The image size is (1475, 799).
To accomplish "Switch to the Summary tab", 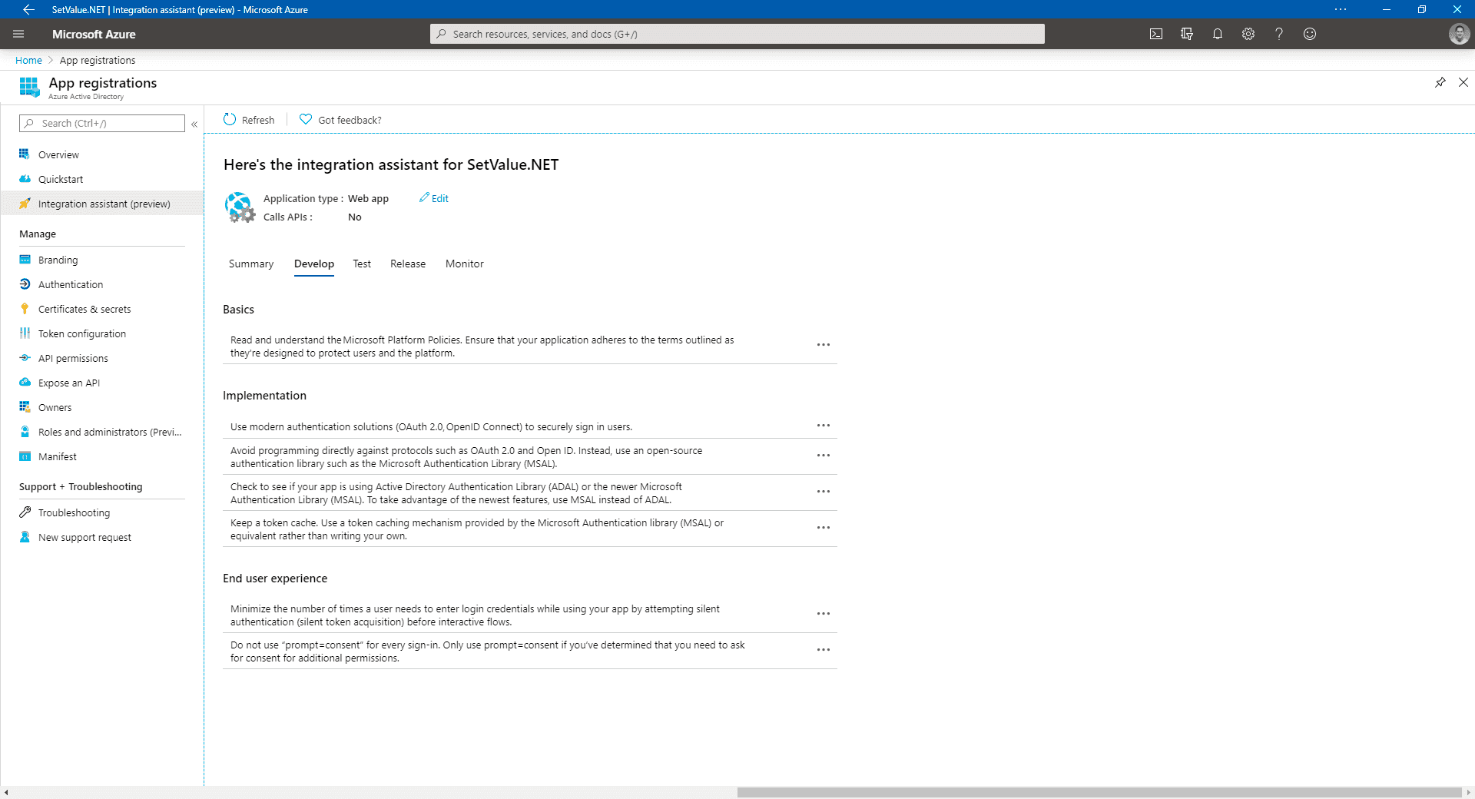I will click(251, 264).
